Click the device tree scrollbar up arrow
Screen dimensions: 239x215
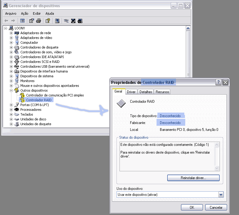(x=188, y=28)
